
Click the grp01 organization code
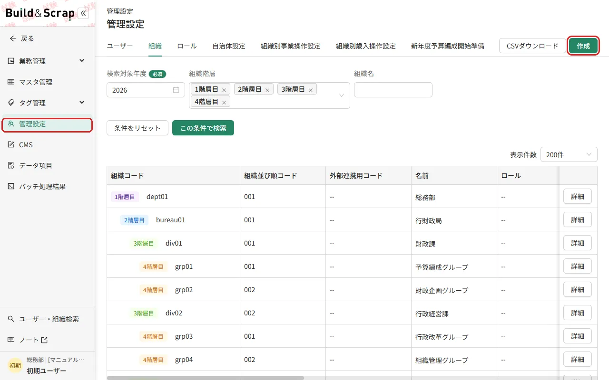184,266
